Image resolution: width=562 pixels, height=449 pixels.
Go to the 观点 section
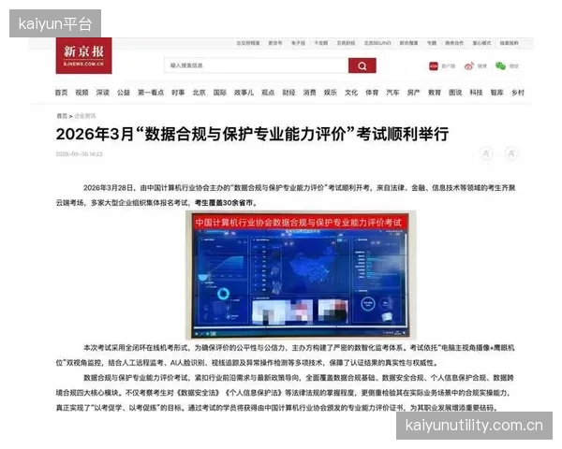click(268, 93)
